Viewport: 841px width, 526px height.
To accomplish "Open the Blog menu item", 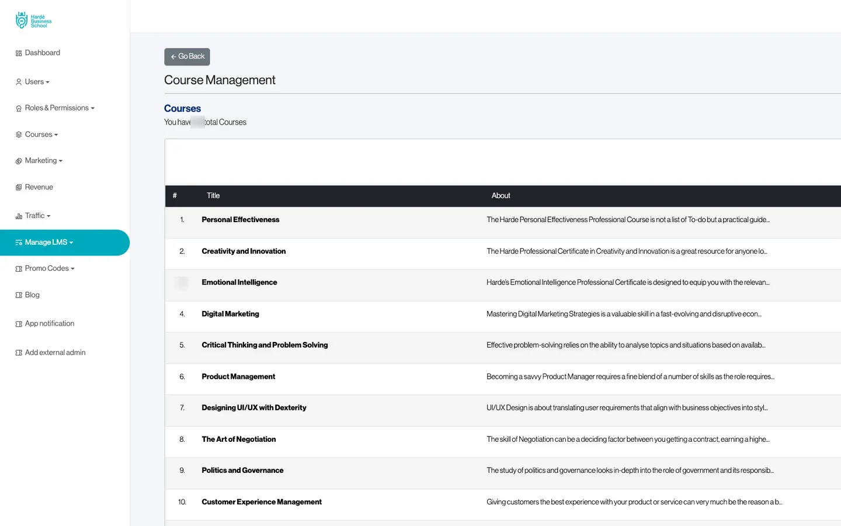I will 32,295.
